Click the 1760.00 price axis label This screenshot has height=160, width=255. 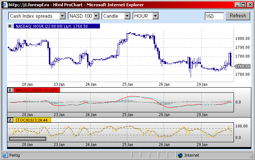click(x=242, y=74)
